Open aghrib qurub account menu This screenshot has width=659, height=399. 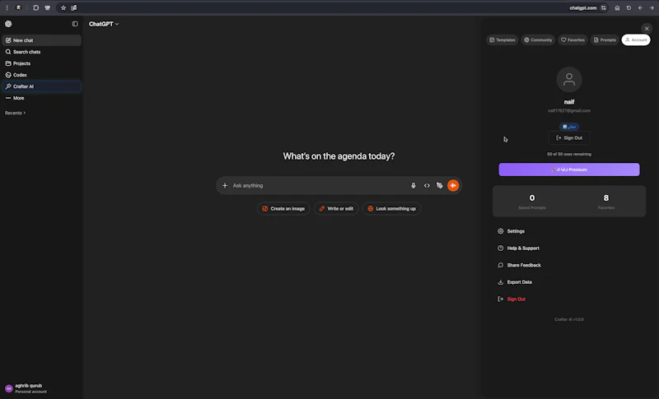click(x=41, y=388)
